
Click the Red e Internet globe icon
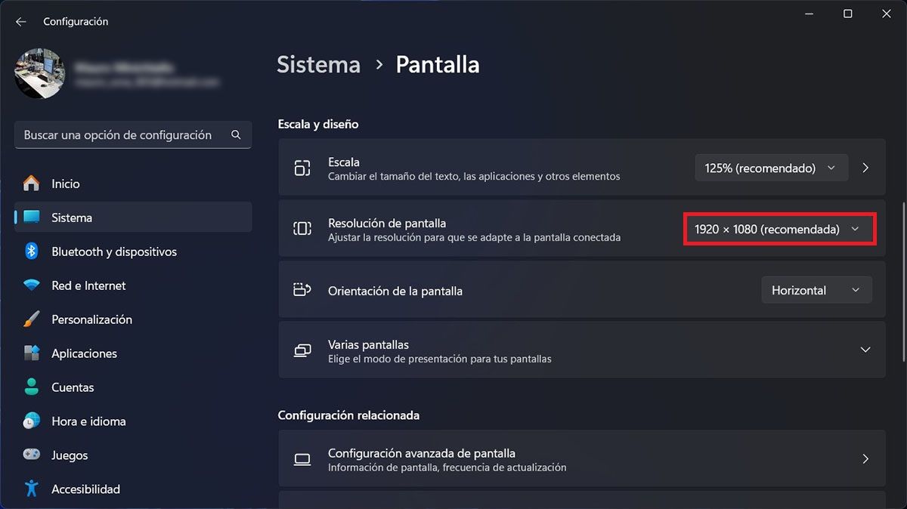[x=32, y=285]
